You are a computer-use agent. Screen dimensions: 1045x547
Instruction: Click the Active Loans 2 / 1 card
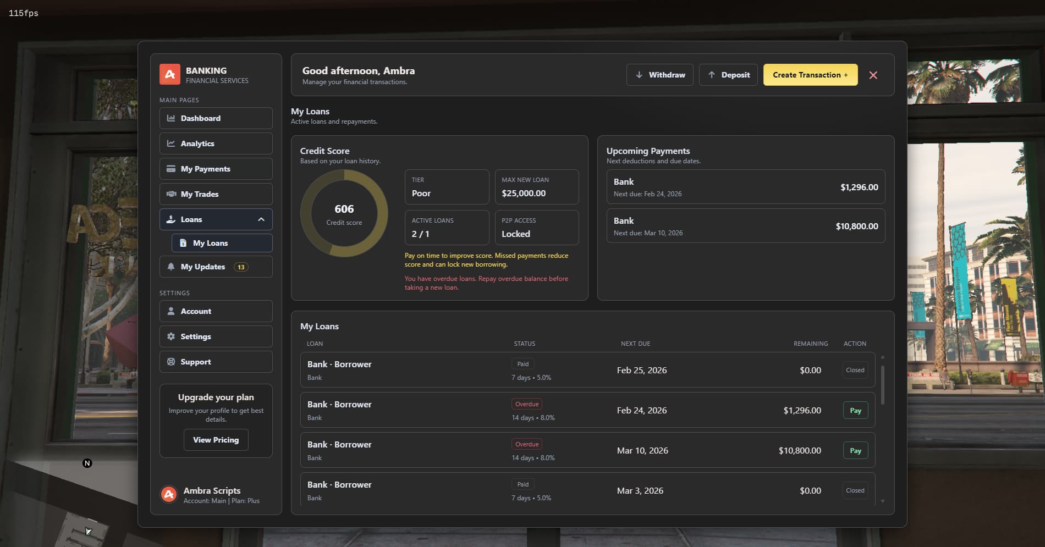pyautogui.click(x=447, y=228)
